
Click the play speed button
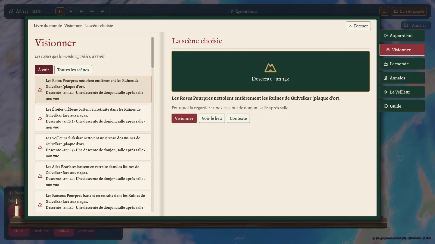tap(71, 11)
